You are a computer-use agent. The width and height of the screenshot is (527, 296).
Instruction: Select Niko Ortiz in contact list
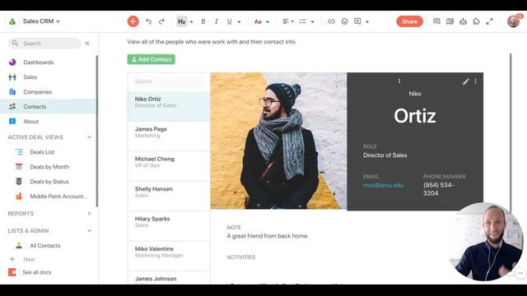coord(169,106)
